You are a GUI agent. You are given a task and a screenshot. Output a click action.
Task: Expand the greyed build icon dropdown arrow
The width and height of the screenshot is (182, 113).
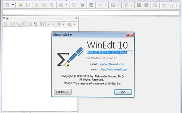tap(63, 24)
